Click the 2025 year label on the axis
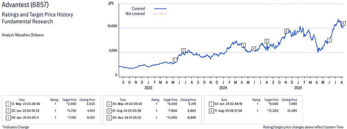 [298, 88]
